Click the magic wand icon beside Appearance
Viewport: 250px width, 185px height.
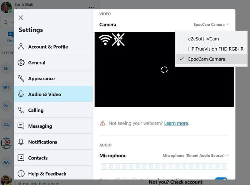pos(21,78)
